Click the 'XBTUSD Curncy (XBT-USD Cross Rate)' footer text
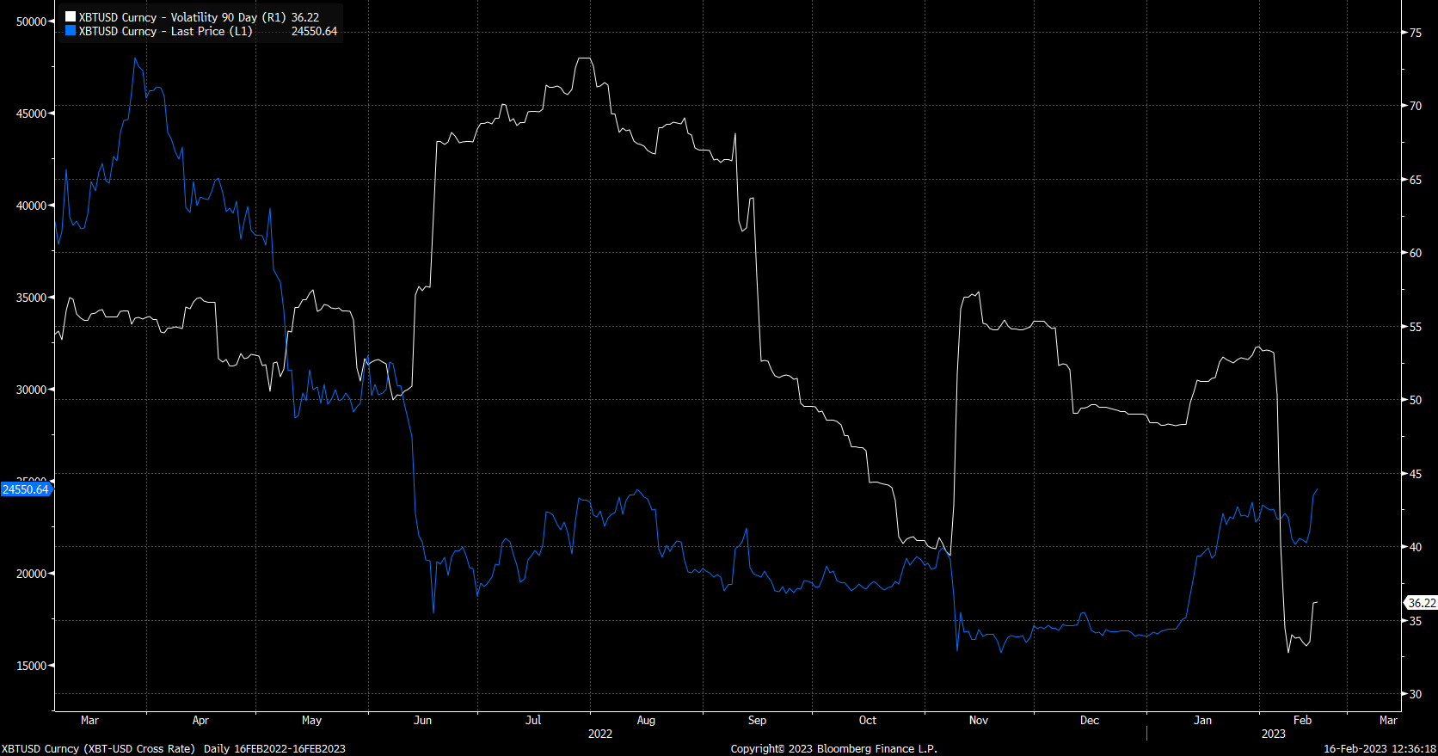This screenshot has width=1438, height=756. (x=98, y=749)
